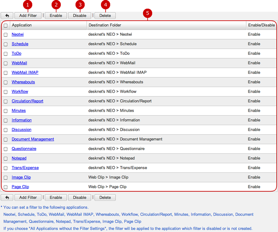Click the top back arrow button

[x=7, y=15]
